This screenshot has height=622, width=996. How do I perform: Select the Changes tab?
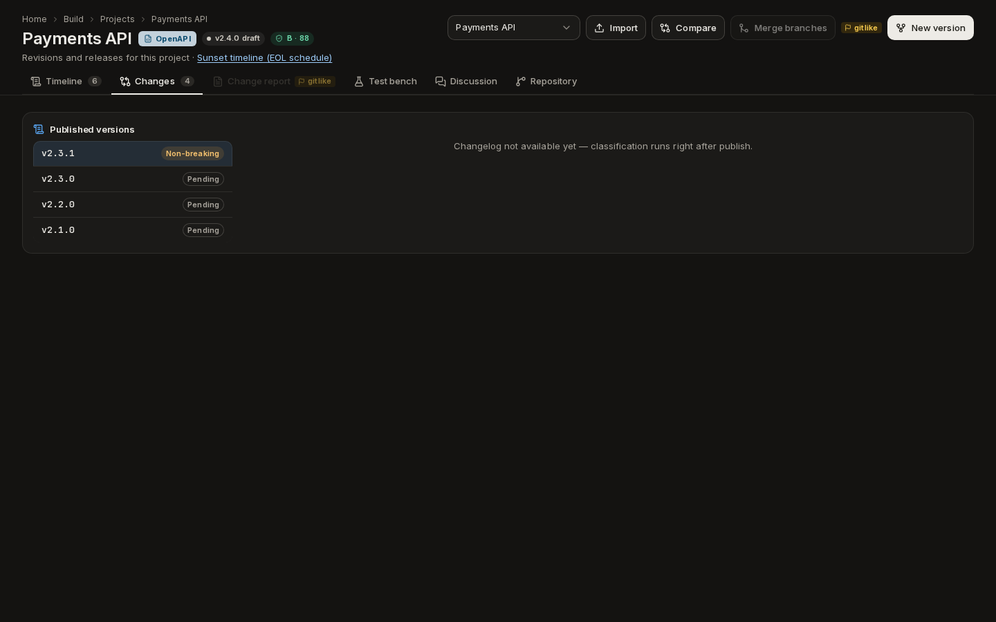(x=157, y=81)
